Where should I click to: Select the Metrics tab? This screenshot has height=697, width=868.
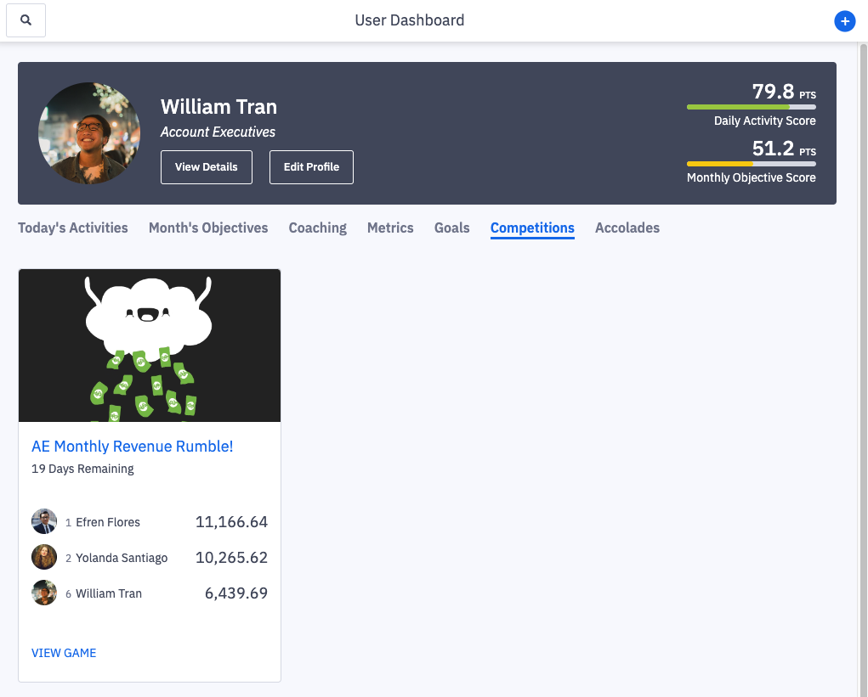click(390, 228)
